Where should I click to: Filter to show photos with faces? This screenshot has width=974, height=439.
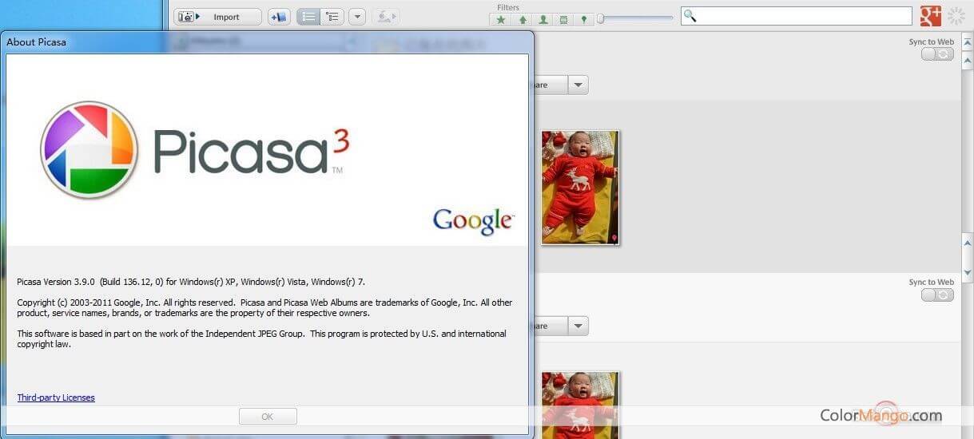[543, 20]
